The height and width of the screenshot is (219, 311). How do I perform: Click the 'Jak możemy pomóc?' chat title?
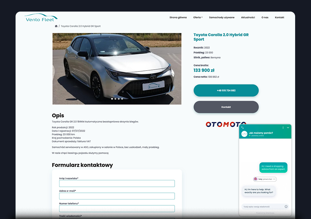pyautogui.click(x=261, y=133)
